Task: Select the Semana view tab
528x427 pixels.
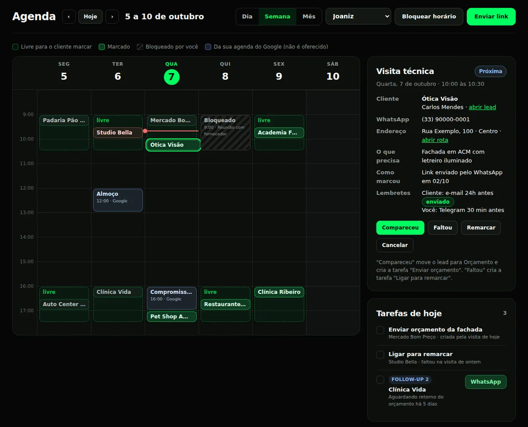Action: 277,17
